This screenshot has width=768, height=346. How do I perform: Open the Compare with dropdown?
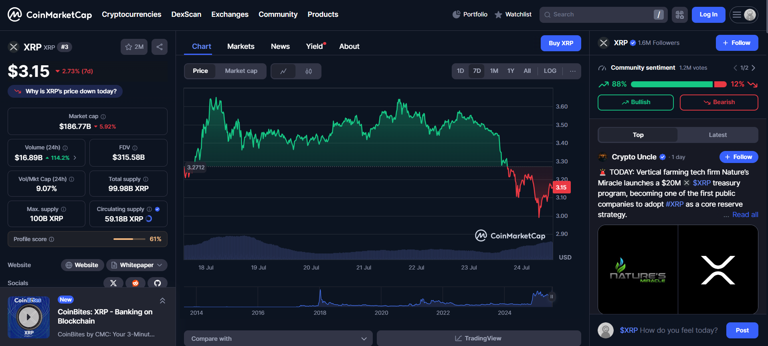pos(278,338)
